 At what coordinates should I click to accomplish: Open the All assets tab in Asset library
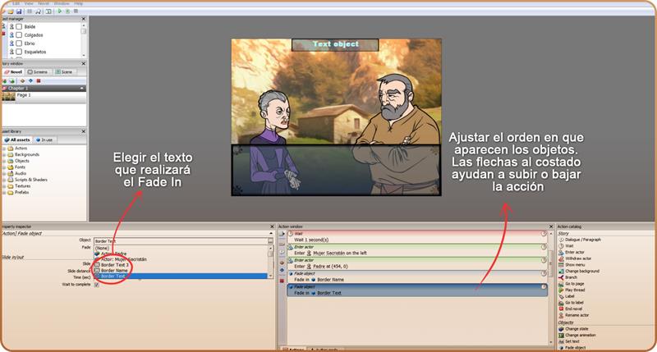(17, 139)
